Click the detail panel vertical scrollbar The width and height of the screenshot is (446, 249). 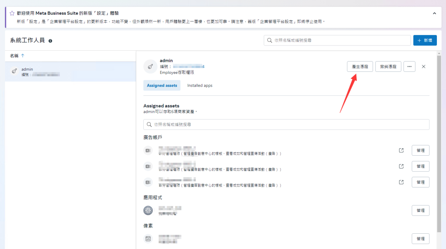(x=439, y=144)
